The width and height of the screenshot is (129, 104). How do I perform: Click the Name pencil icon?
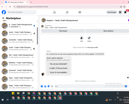coord(89,38)
